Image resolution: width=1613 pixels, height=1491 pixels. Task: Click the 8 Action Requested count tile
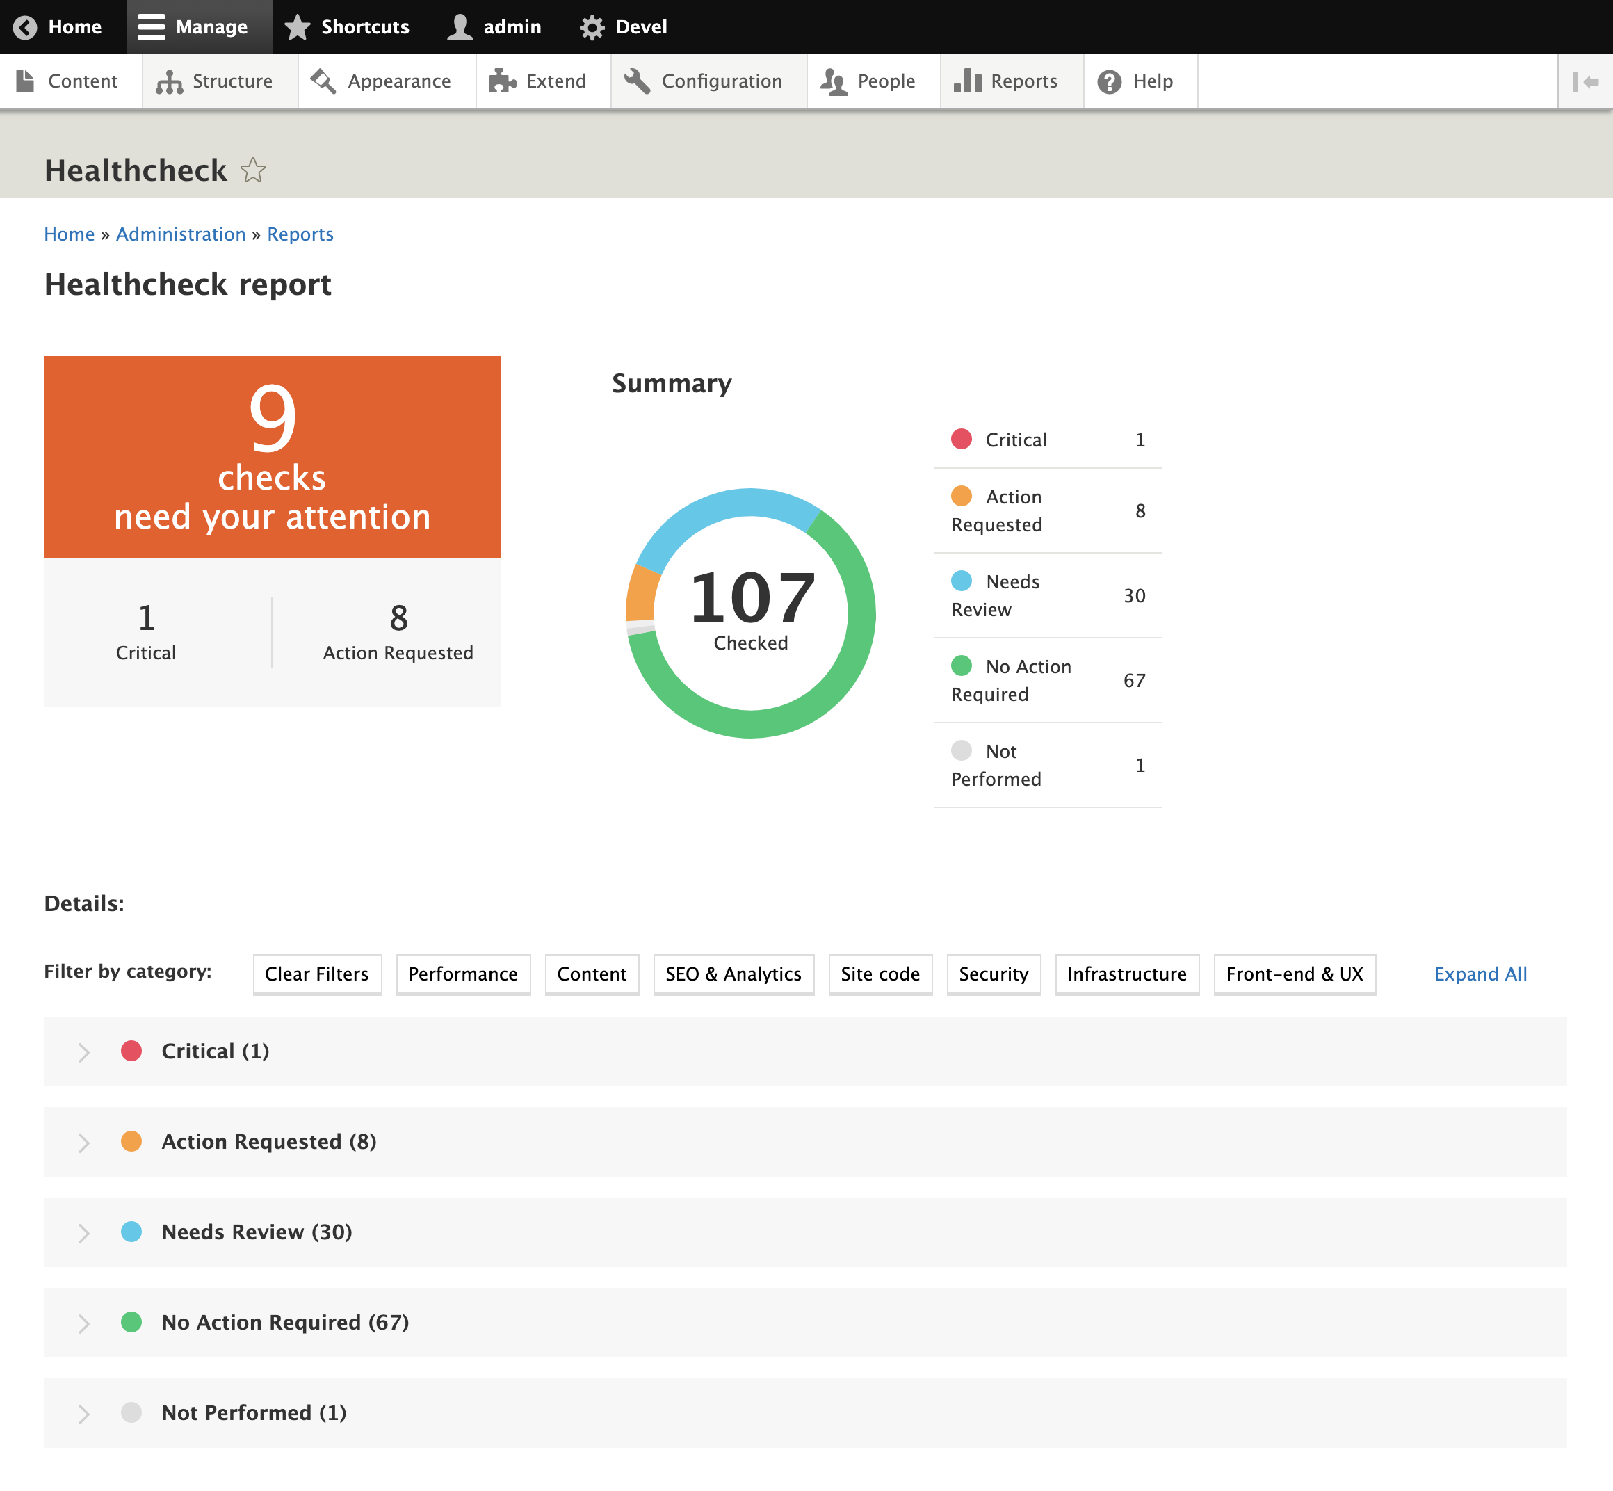click(398, 631)
